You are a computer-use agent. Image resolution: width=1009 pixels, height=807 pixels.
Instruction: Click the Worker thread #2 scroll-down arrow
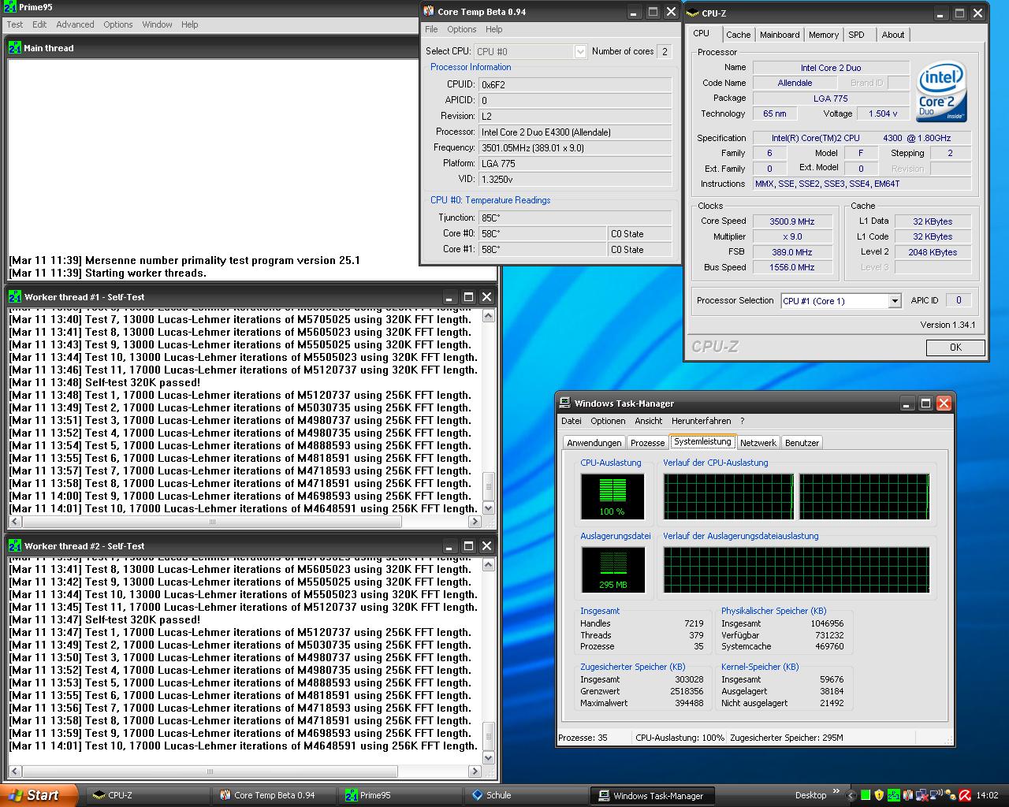tap(488, 757)
